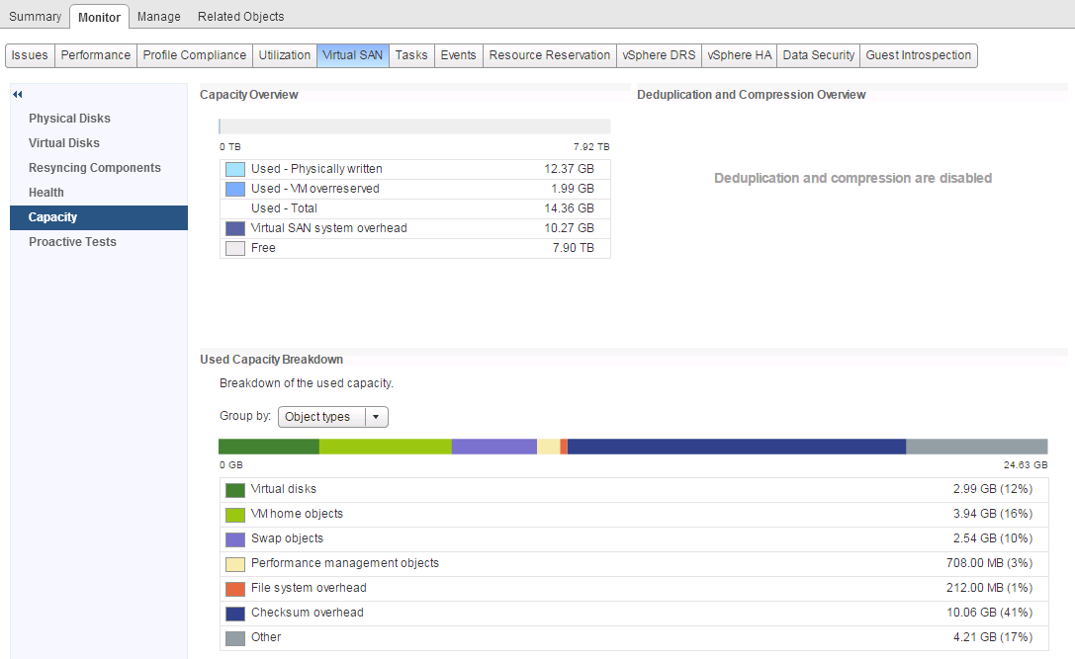Click the Used - Total row
Viewport: 1075px width, 659px height.
coord(414,208)
